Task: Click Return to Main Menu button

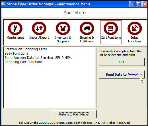Action: 74,114
